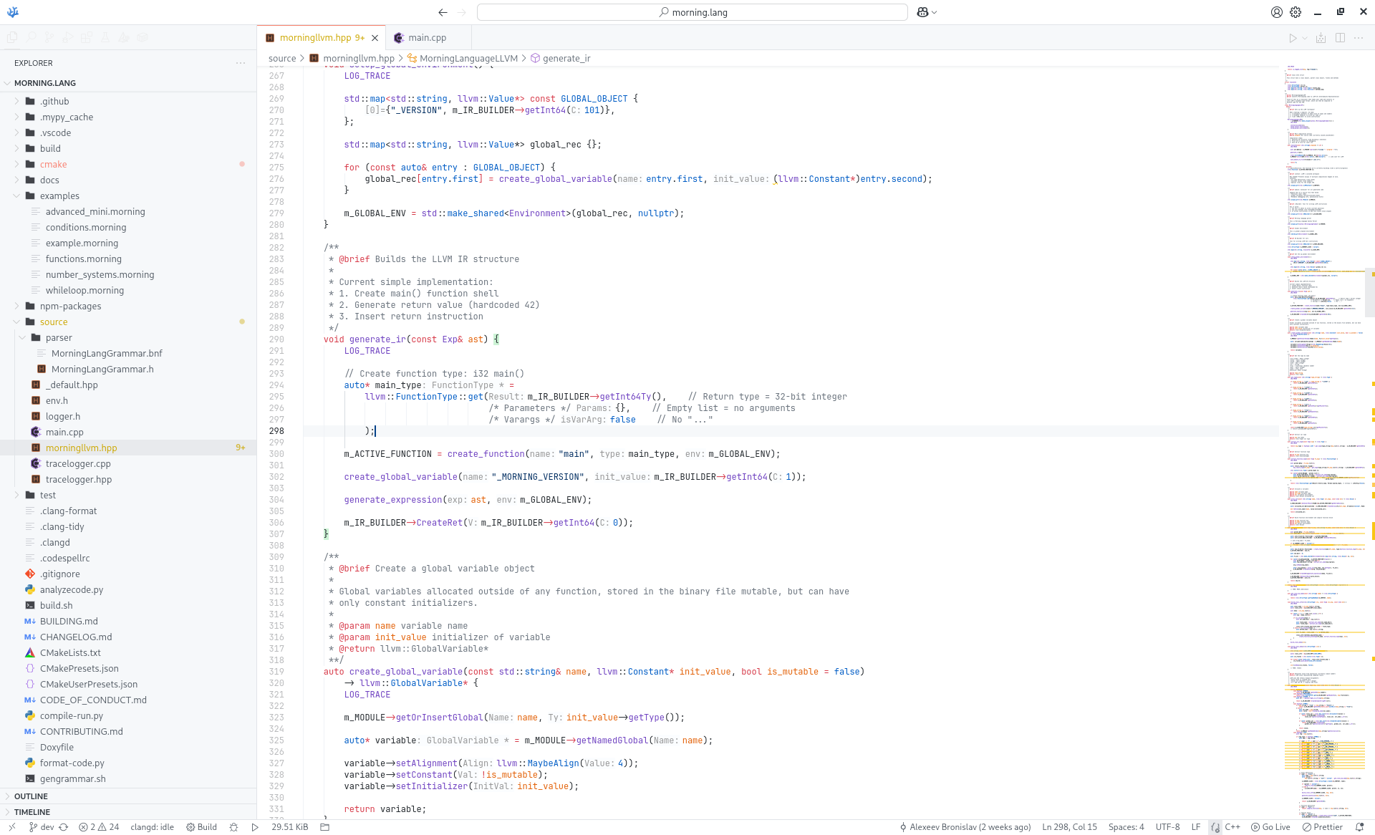The width and height of the screenshot is (1375, 835).
Task: Collapse the examples folder
Action: click(x=59, y=196)
